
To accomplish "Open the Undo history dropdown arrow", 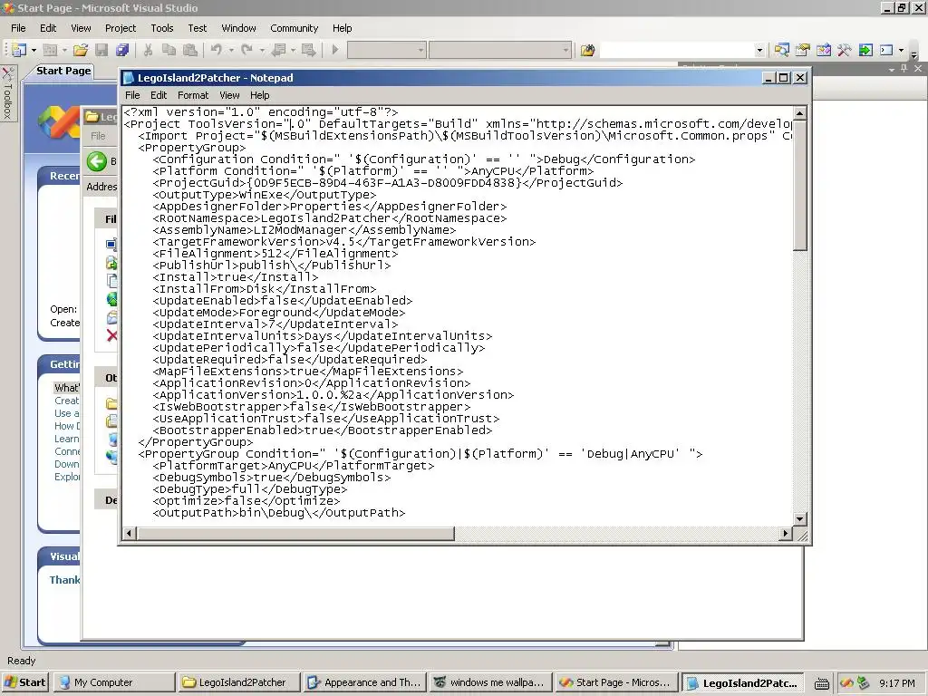I will [x=231, y=51].
